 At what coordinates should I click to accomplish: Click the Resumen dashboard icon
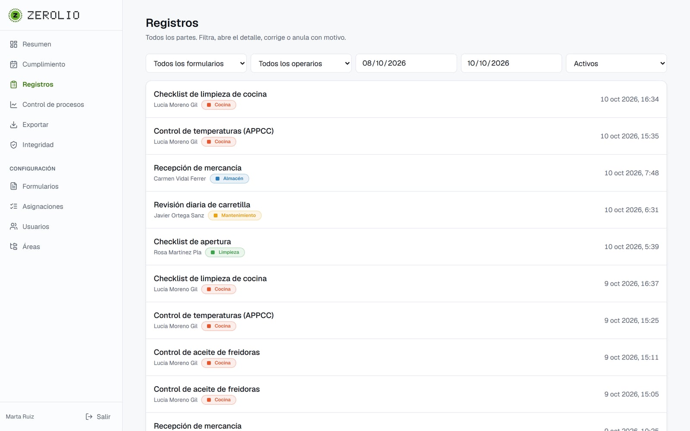14,44
